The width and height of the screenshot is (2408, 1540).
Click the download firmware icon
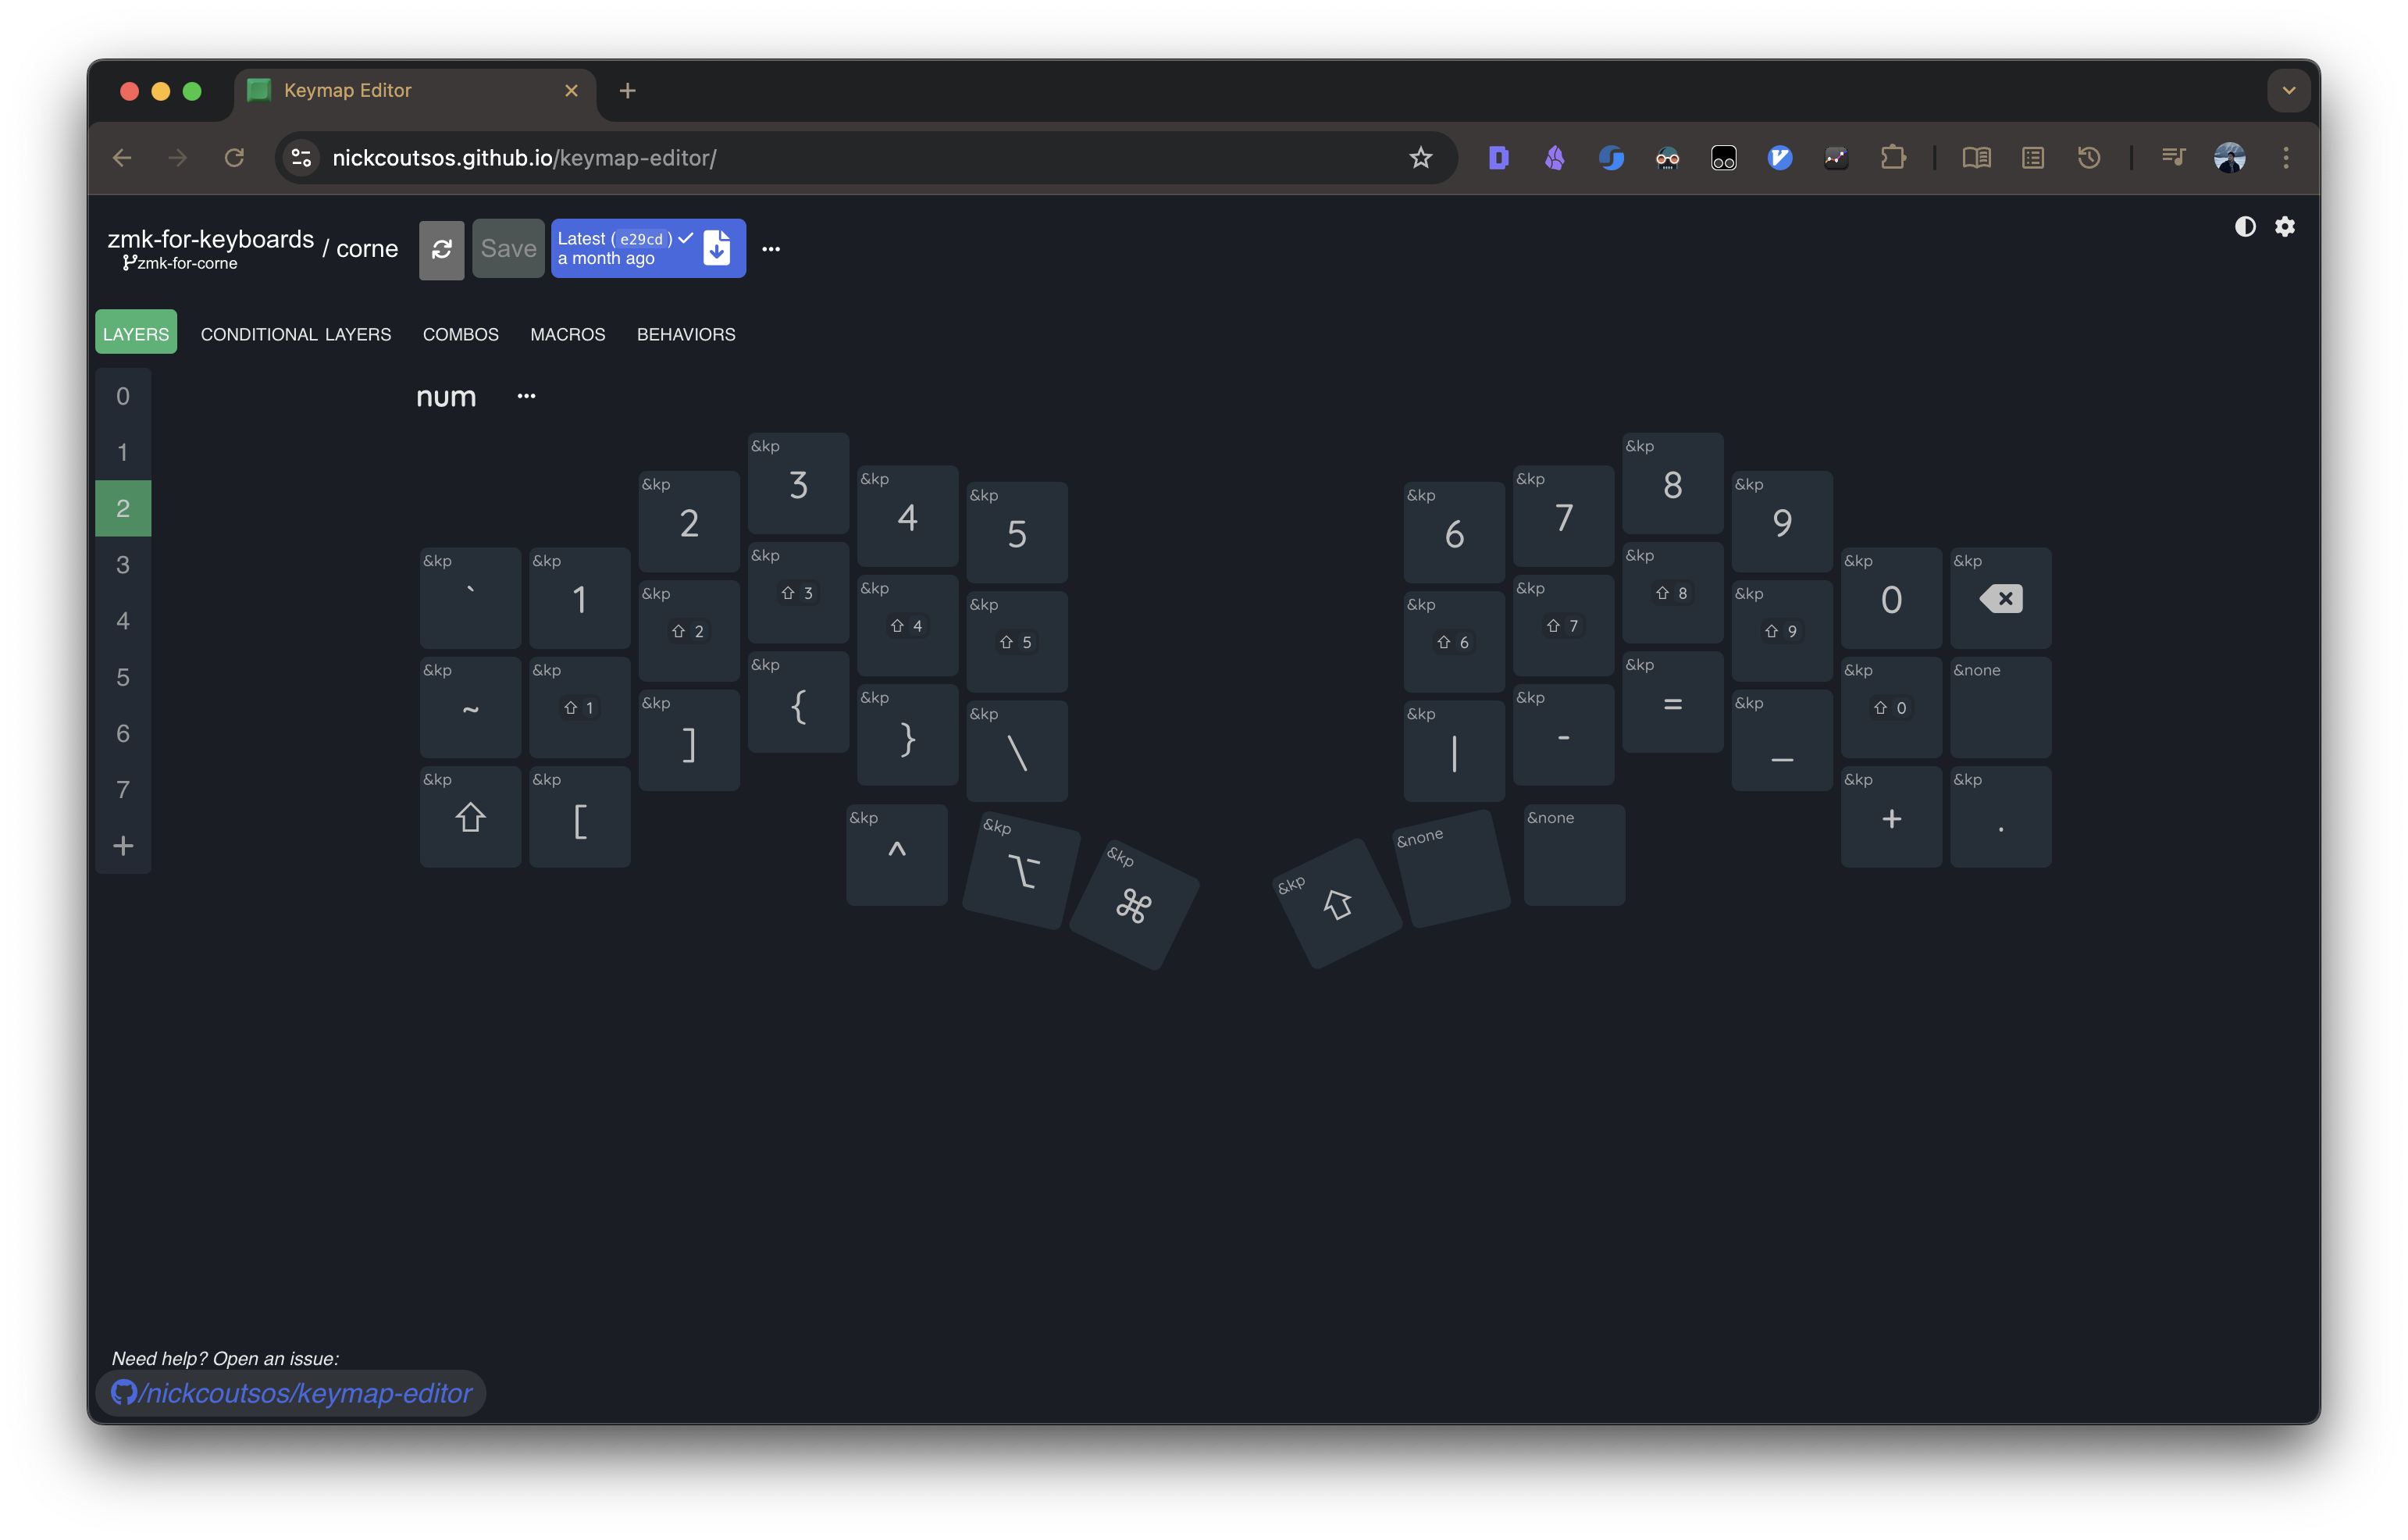[717, 248]
